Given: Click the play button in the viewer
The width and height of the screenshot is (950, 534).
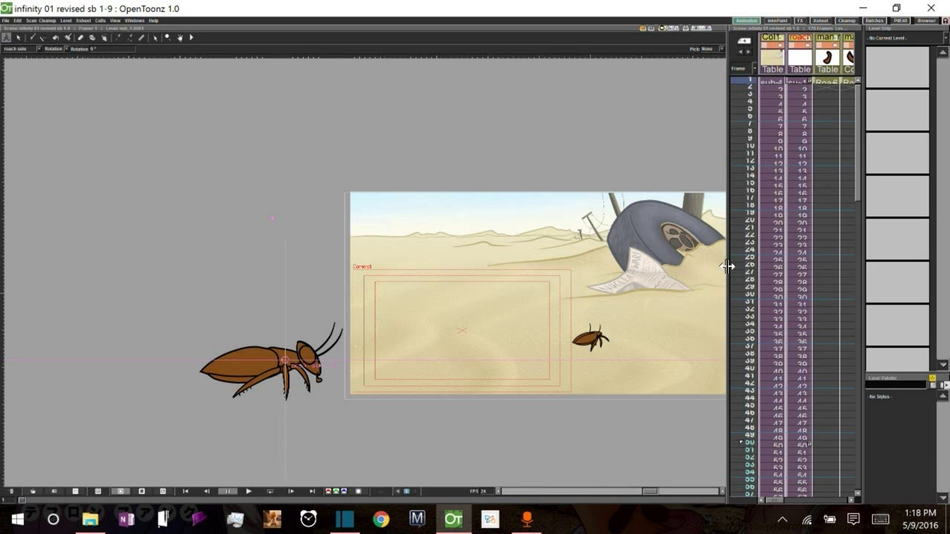Looking at the screenshot, I should (249, 491).
